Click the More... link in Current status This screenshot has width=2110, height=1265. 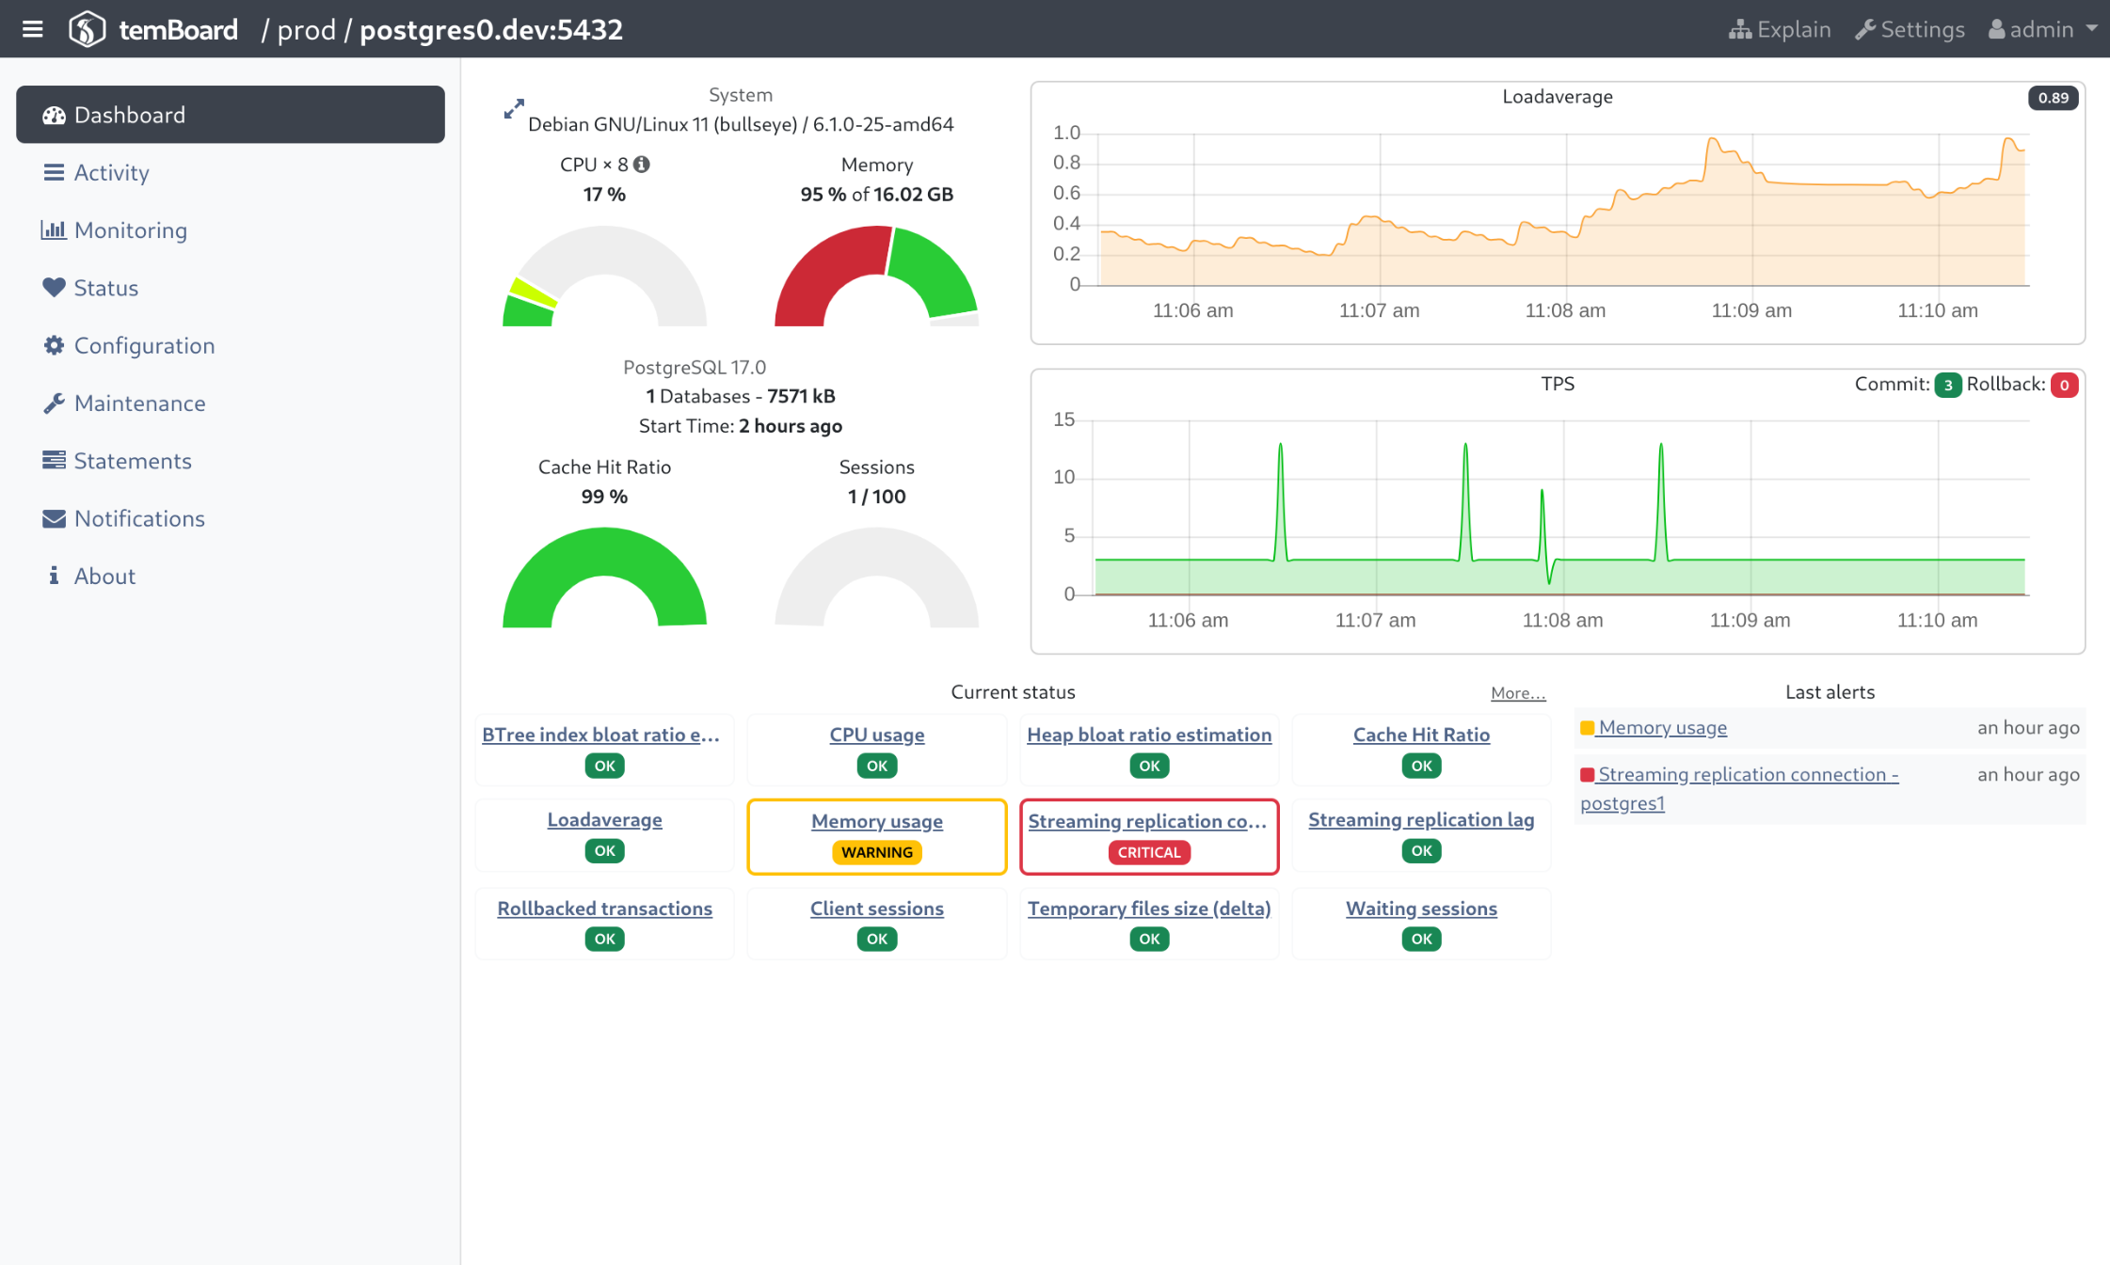click(x=1517, y=693)
